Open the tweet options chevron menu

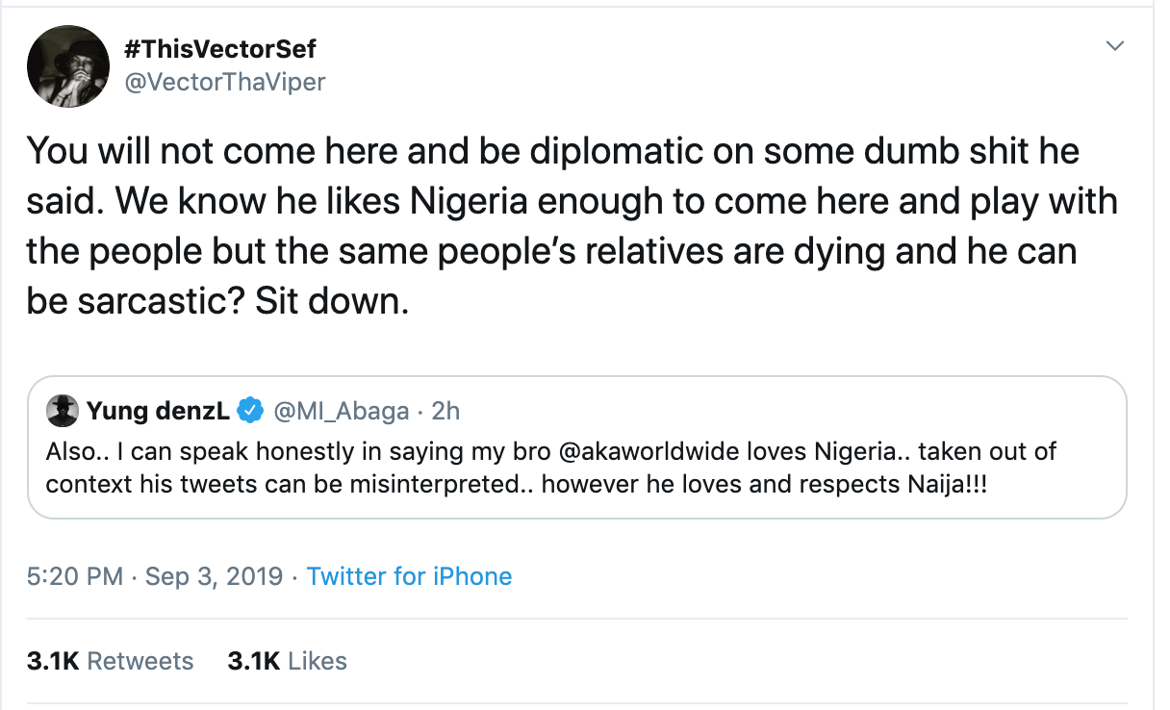tap(1115, 47)
